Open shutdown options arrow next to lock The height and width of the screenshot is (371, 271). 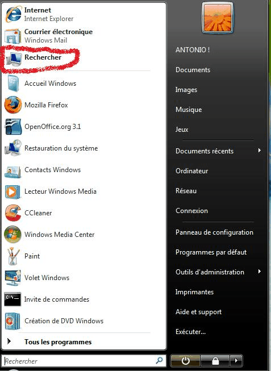pyautogui.click(x=236, y=361)
